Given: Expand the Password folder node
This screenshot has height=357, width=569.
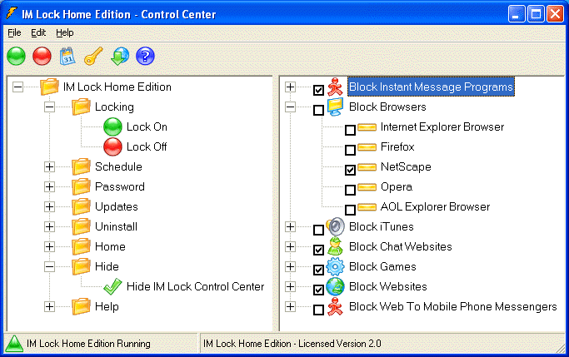Looking at the screenshot, I should (x=49, y=186).
